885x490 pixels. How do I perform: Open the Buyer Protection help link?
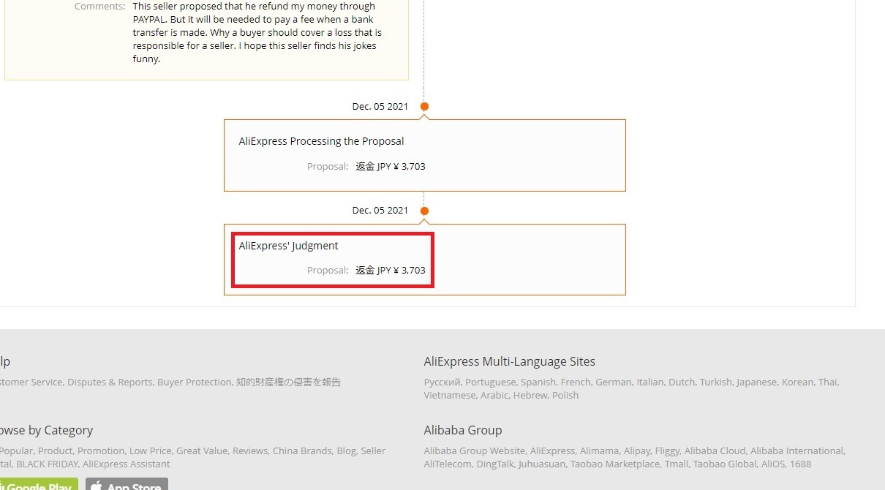tap(195, 382)
